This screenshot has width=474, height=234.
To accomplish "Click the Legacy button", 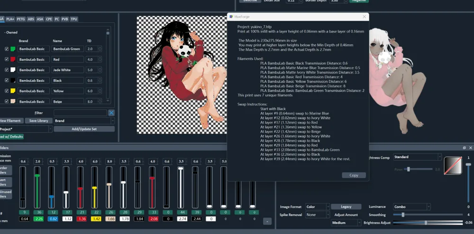I will pyautogui.click(x=346, y=207).
